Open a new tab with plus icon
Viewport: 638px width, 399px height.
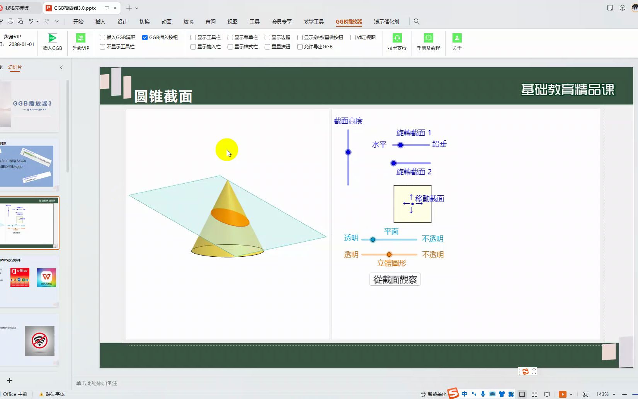click(129, 8)
